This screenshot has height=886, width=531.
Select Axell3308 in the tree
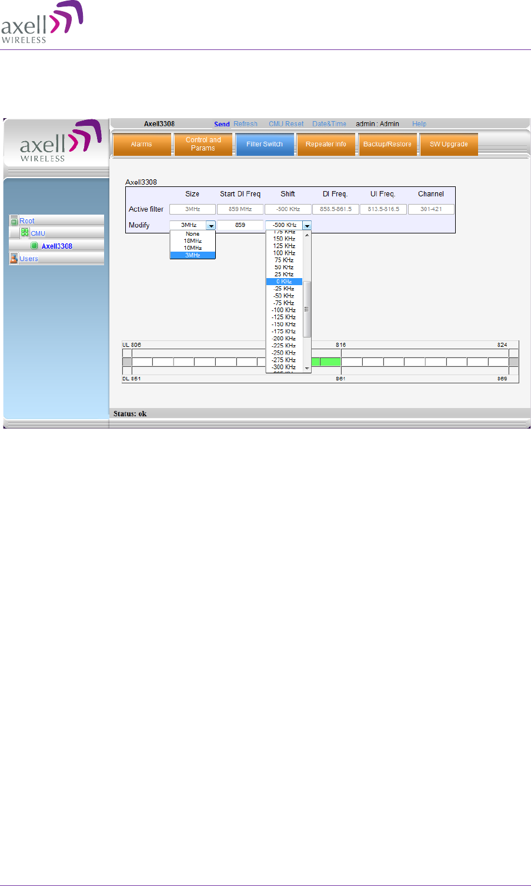tap(57, 246)
